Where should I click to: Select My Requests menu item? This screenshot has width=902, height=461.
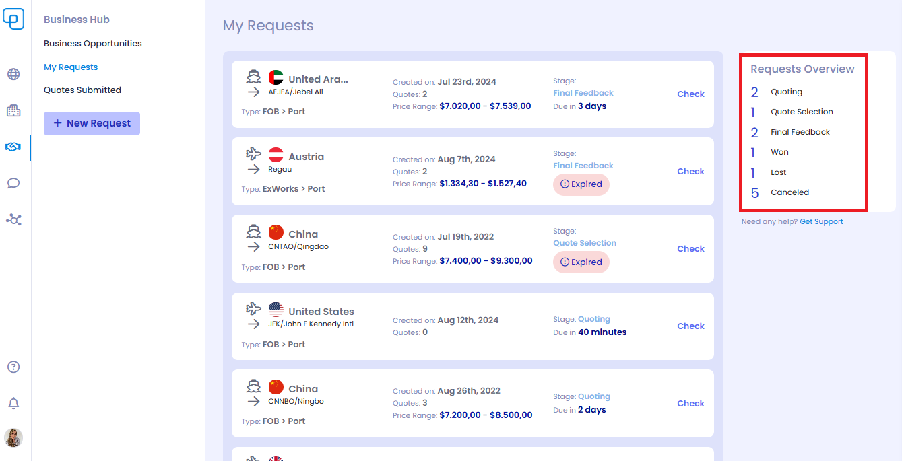pos(71,67)
